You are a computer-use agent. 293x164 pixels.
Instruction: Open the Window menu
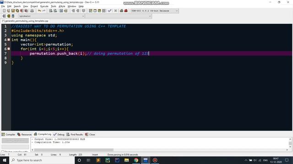72,6
